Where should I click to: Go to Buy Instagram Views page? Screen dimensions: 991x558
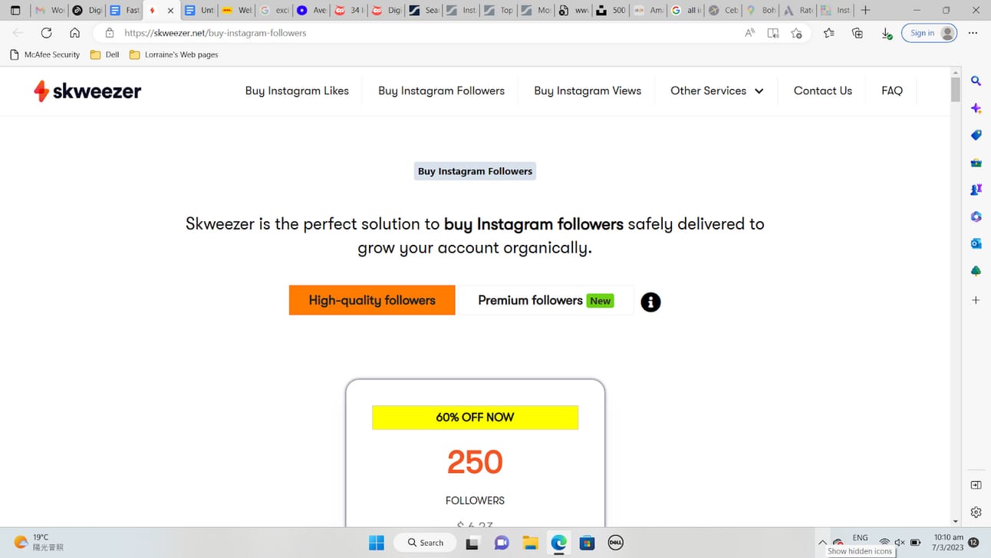[588, 91]
